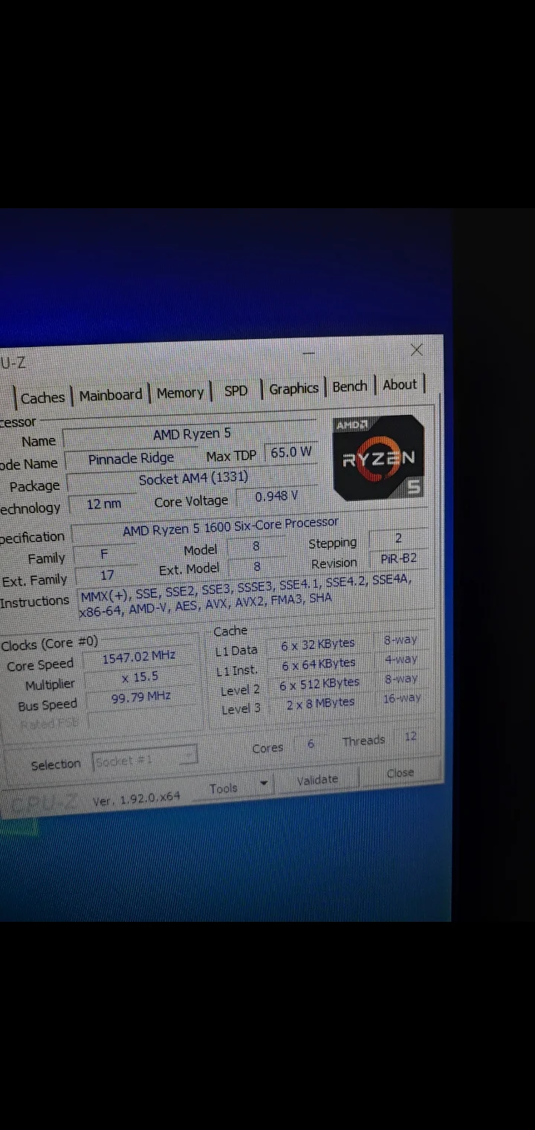The image size is (535, 1130).
Task: Click the Level 3 2 x 8 MBytes value
Action: (320, 703)
